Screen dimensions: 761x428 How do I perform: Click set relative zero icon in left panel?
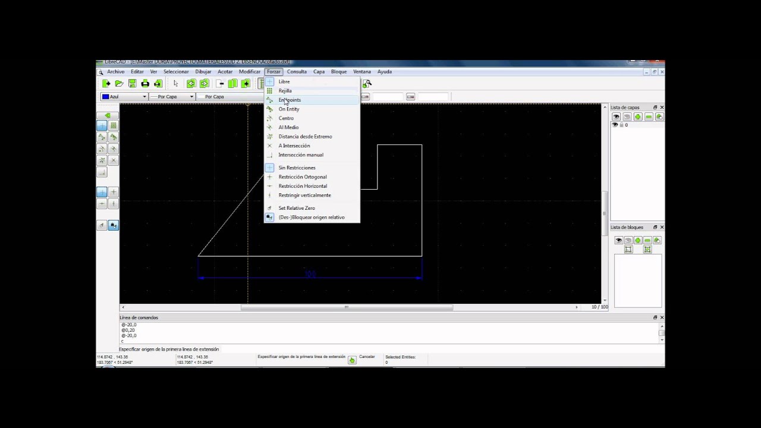pyautogui.click(x=102, y=225)
